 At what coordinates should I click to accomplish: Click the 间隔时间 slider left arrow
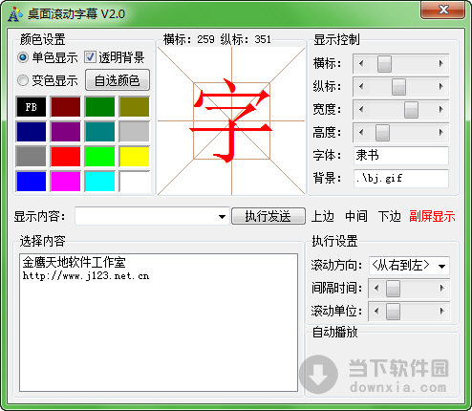click(376, 289)
